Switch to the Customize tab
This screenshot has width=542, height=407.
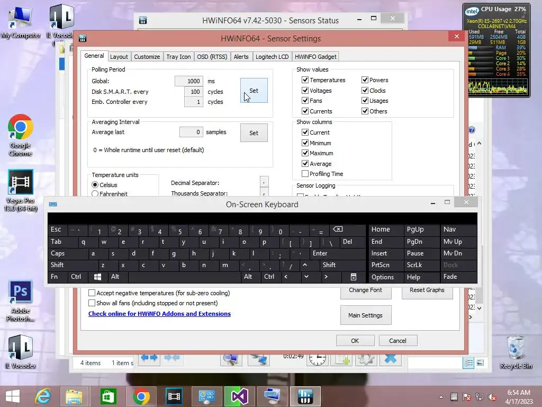[147, 57]
